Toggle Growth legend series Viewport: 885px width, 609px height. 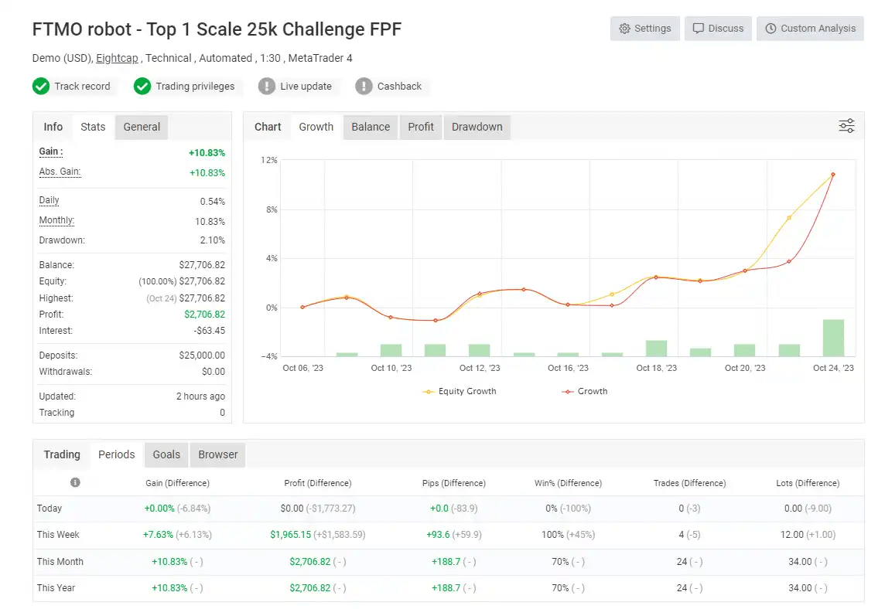click(585, 391)
